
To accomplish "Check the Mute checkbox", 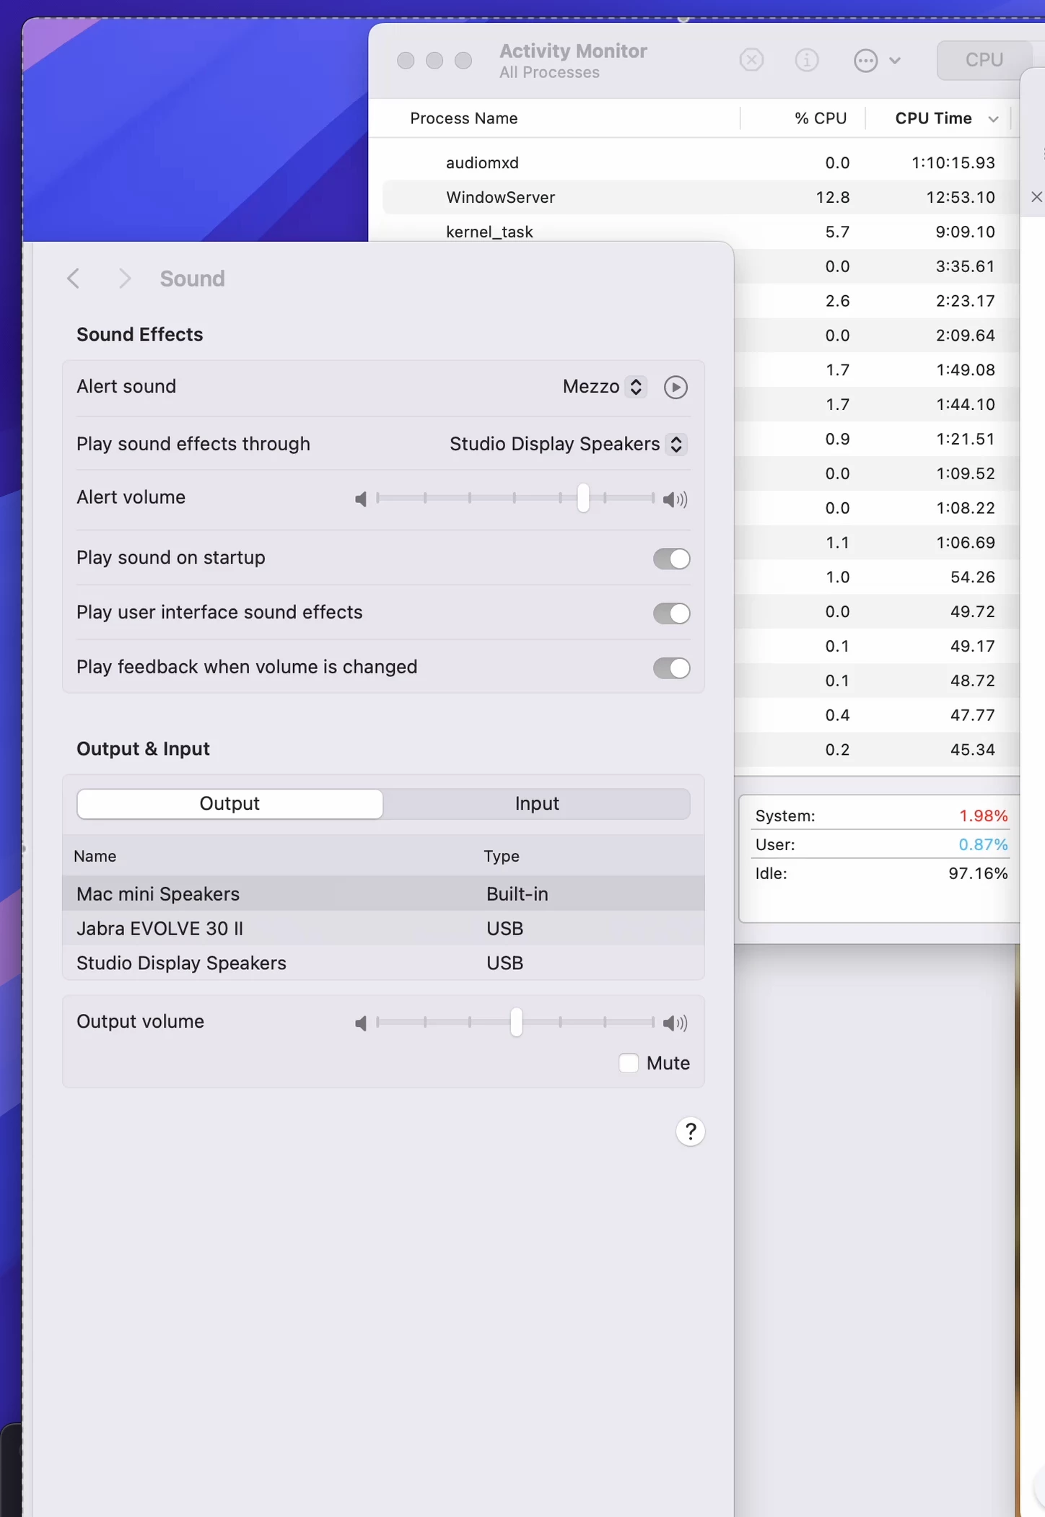I will click(629, 1063).
